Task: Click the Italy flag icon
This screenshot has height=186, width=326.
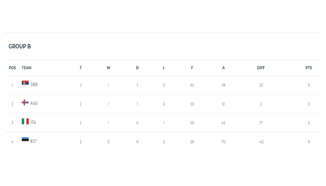Action: pos(25,121)
